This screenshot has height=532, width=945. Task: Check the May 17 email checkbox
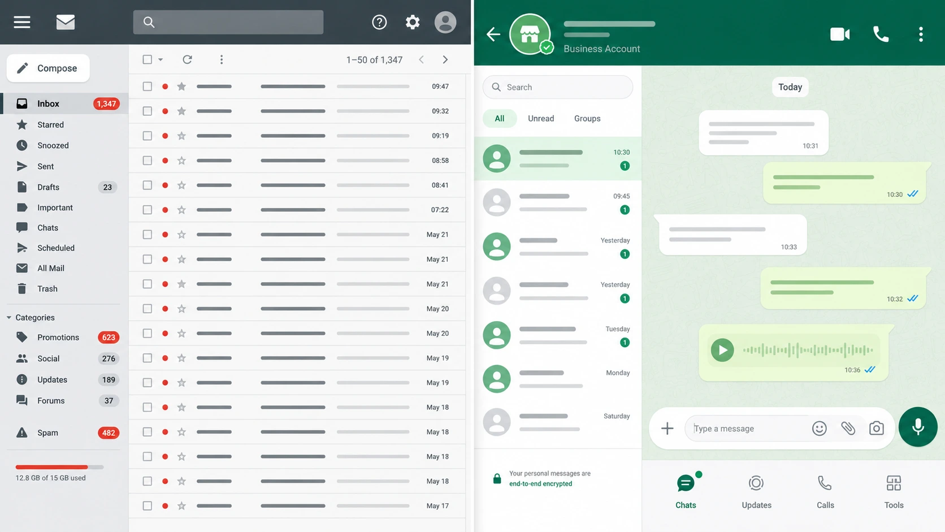coord(148,506)
